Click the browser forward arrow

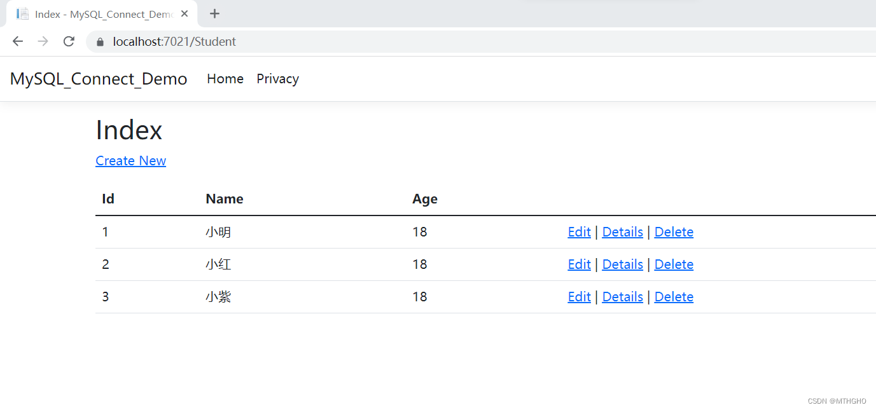[x=43, y=41]
